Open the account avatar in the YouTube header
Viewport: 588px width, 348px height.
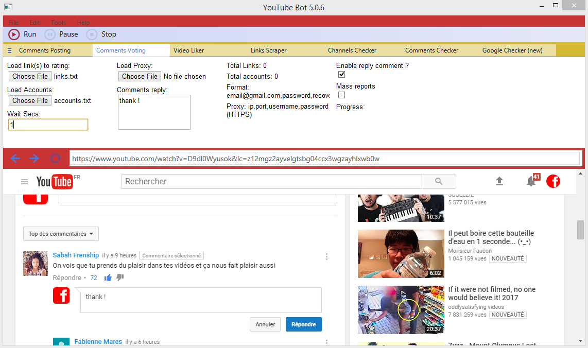tap(553, 181)
